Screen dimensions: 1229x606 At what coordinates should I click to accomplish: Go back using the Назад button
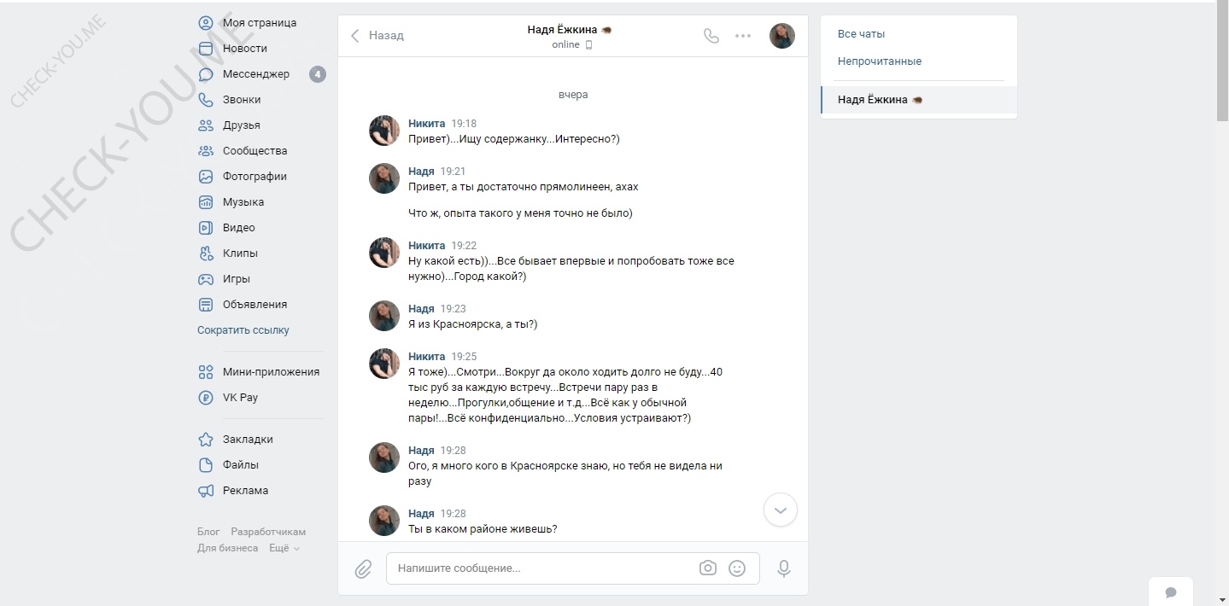377,36
